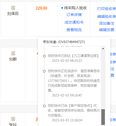Image resolution: width=116 pixels, height=126 pixels.
Task: Click 添加备注 link
Action: [106, 23]
